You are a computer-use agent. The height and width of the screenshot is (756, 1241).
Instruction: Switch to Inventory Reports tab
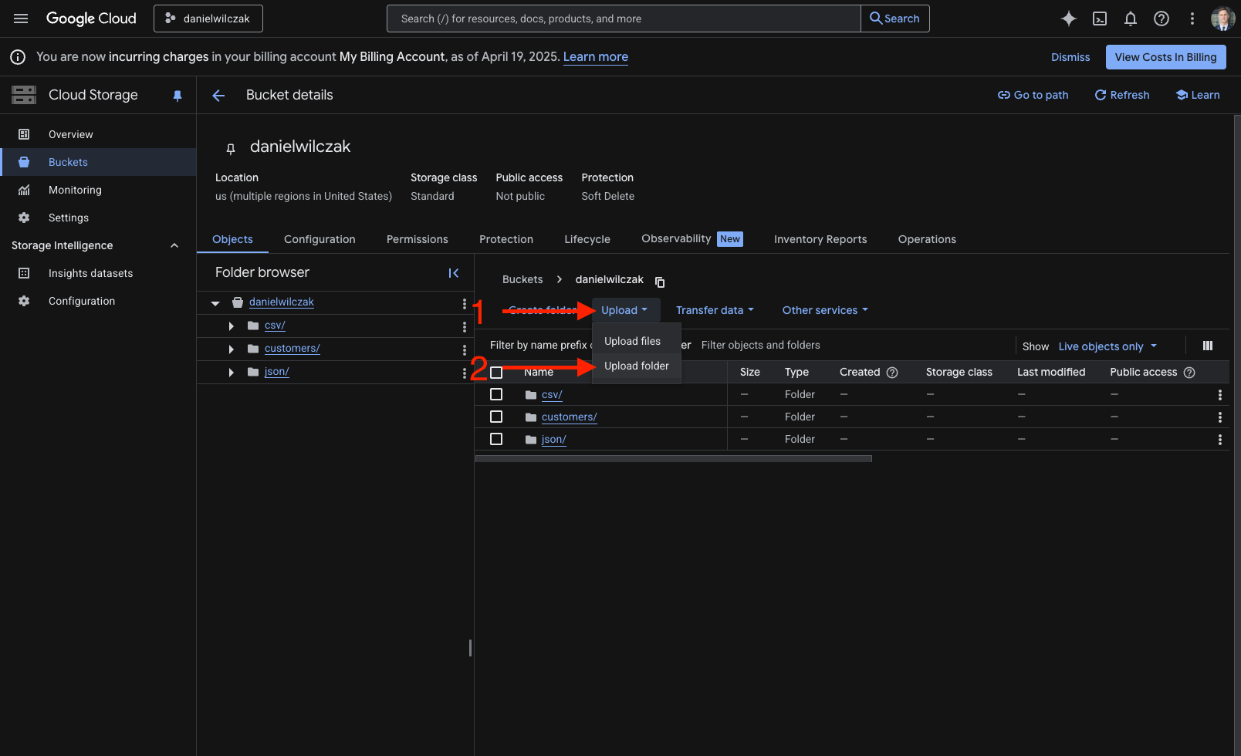(820, 239)
